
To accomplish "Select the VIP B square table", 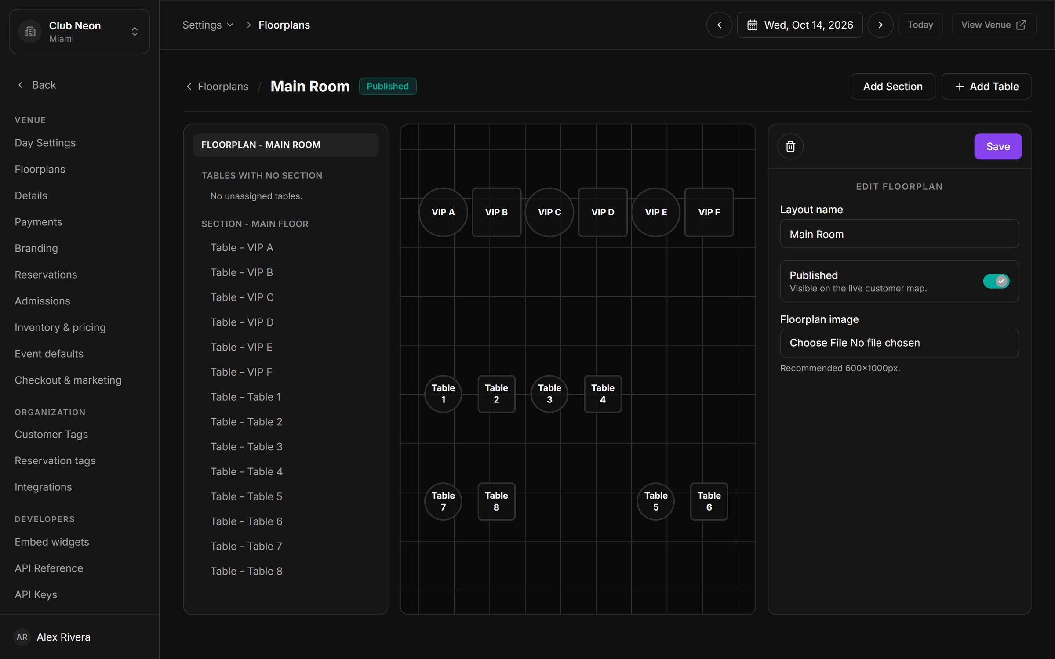I will pos(496,212).
